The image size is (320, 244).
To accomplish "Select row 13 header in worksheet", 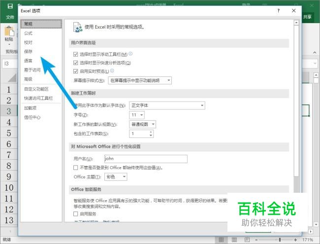I will [x=9, y=220].
